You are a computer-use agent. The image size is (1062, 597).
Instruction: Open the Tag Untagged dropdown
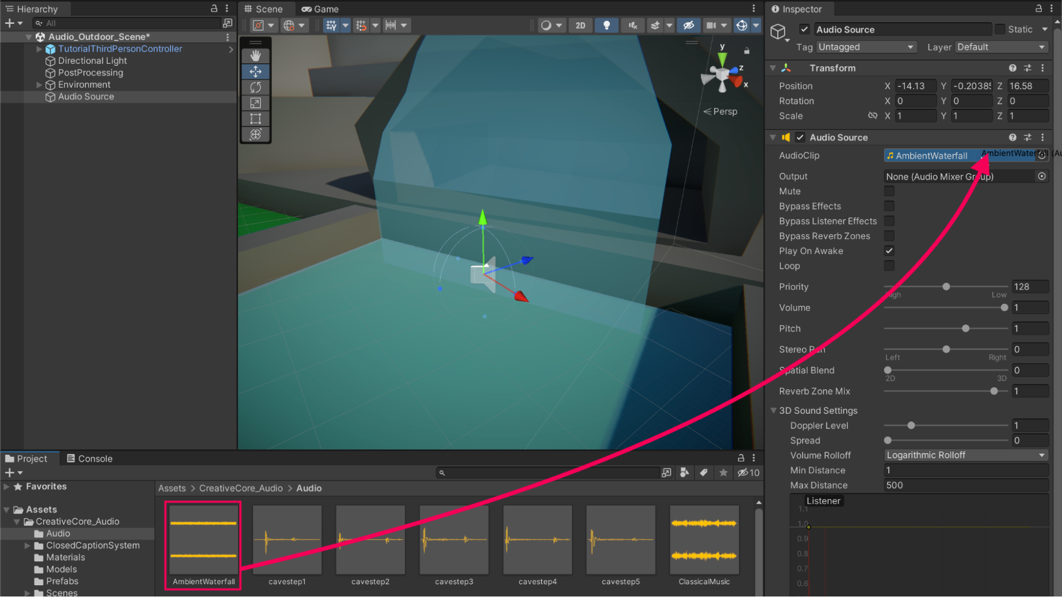tap(865, 47)
